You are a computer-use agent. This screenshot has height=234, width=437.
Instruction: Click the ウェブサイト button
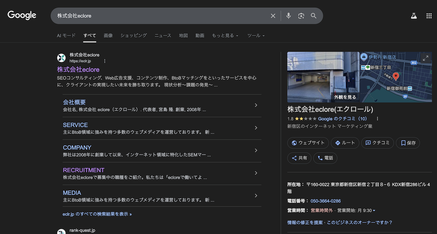point(308,143)
